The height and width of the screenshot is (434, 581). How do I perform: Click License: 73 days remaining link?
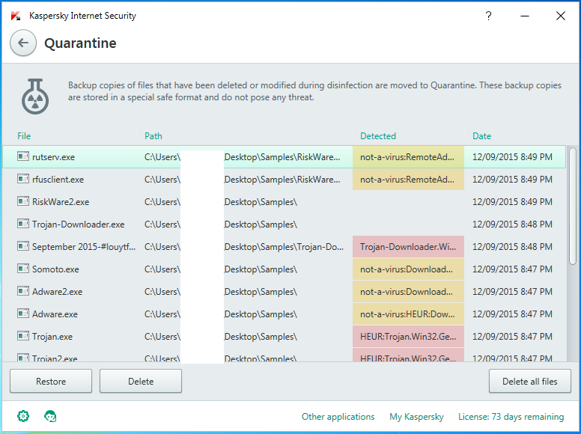pyautogui.click(x=511, y=417)
